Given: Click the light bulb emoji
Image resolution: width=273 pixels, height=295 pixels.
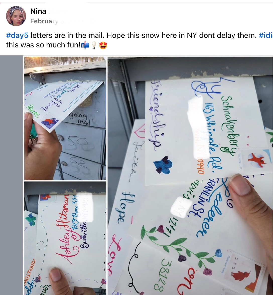Looking at the screenshot, I should point(94,45).
